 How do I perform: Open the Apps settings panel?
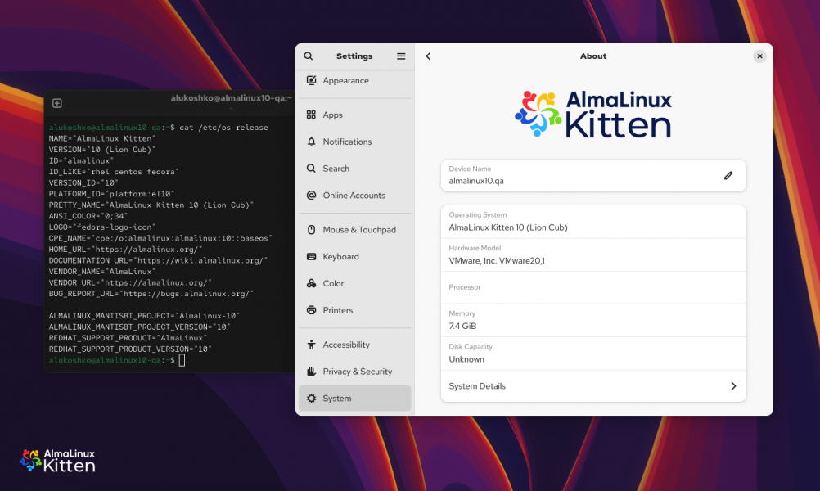[354, 115]
